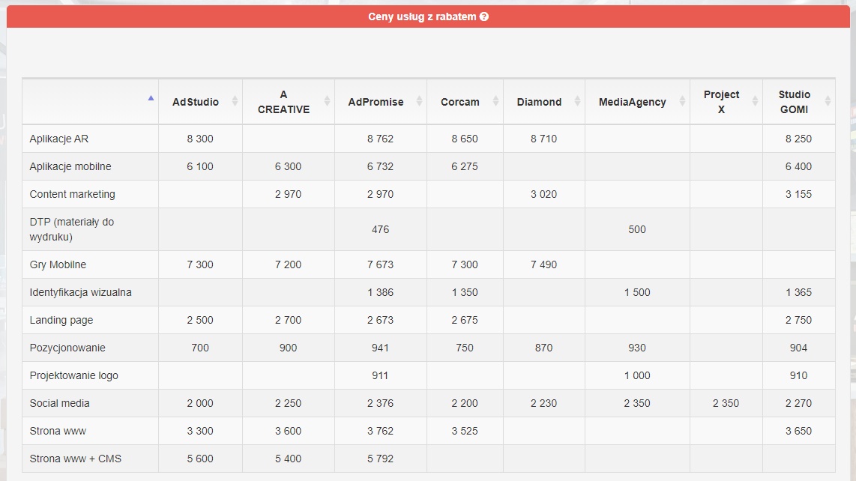Click the Diamond column header label
Viewport: 856px width, 481px height.
pos(539,102)
